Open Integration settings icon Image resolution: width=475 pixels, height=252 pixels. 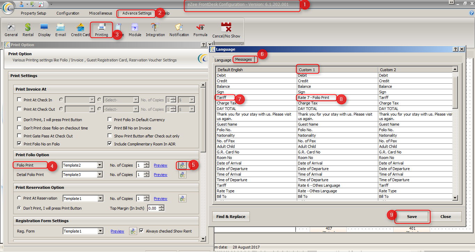tap(155, 30)
